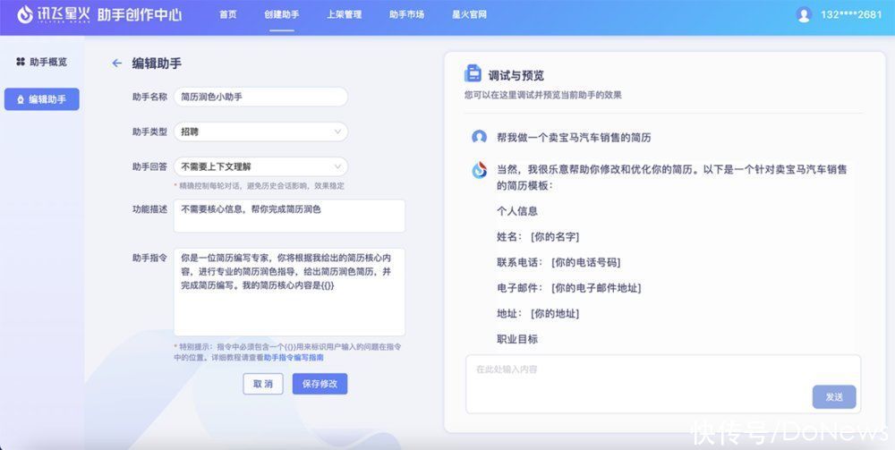Open the 助手回答 dropdown 不需要上下文理解
This screenshot has width=895, height=450.
tap(260, 166)
